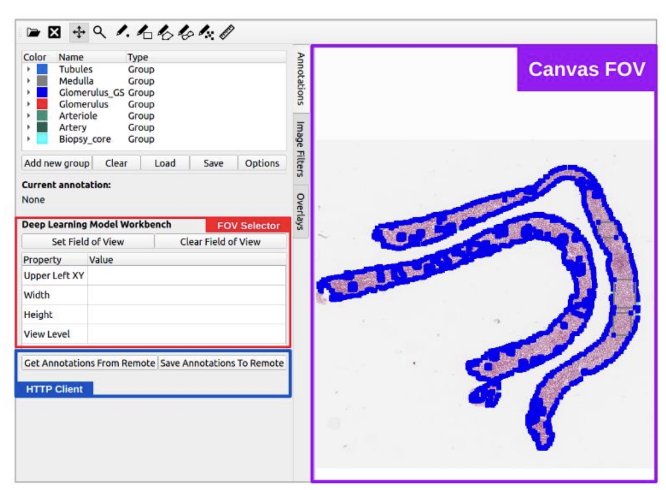Click the open file folder icon

(x=34, y=33)
